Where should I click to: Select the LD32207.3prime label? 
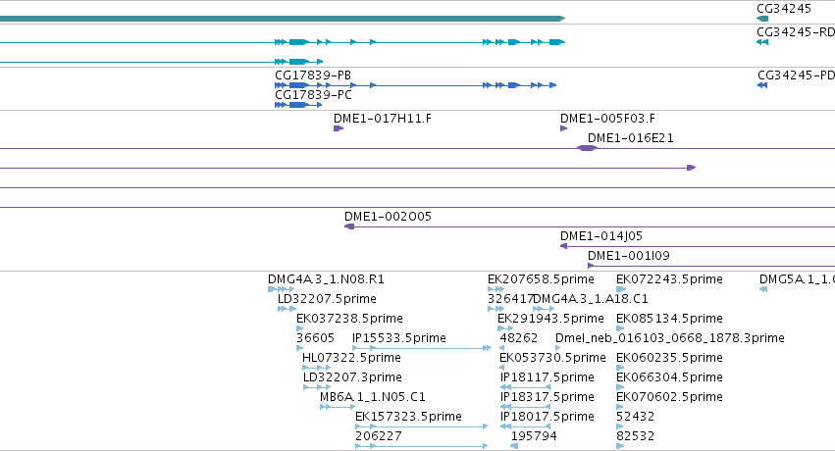pos(352,377)
